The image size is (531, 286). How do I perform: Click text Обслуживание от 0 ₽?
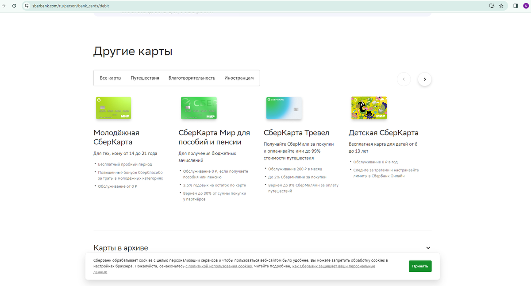[x=117, y=186]
